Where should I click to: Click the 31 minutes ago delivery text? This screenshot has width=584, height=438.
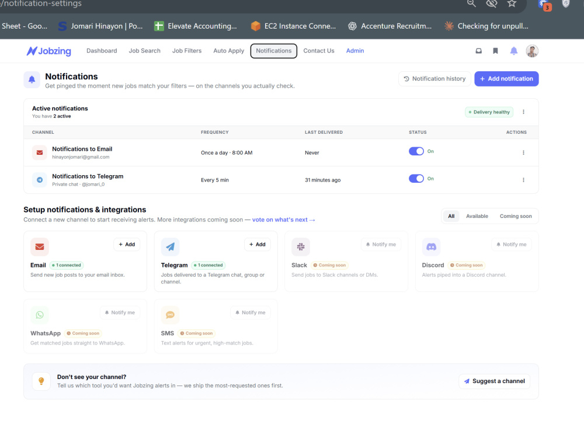[x=322, y=180]
